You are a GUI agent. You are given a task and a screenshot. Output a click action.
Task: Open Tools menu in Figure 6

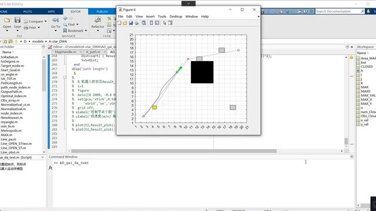pyautogui.click(x=162, y=16)
